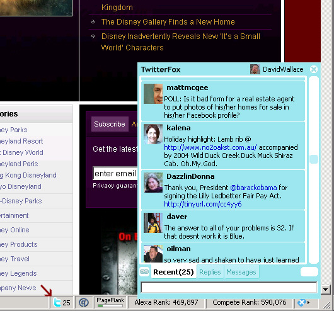
Task: Open kalena's avatar picture
Action: coord(153,134)
